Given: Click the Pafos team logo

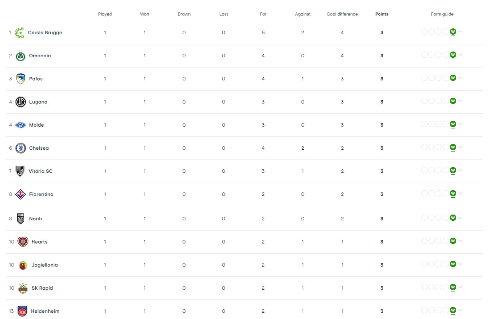Looking at the screenshot, I should pos(20,79).
